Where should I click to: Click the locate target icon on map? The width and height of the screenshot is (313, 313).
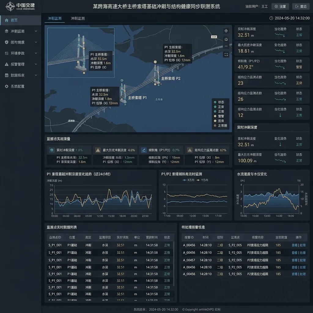tap(226, 31)
